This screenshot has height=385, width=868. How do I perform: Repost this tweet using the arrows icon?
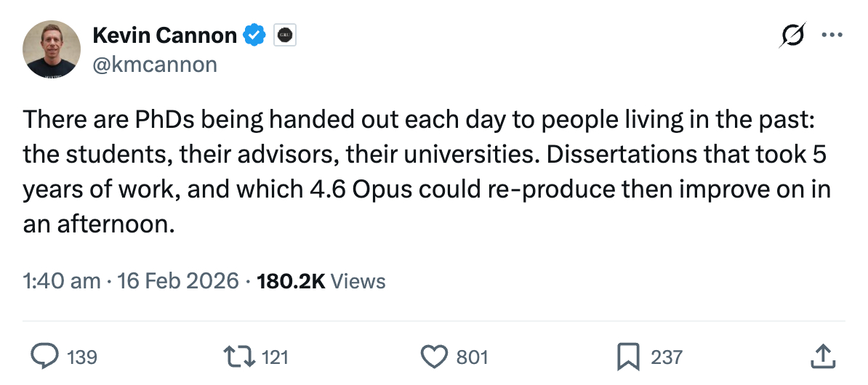(241, 357)
